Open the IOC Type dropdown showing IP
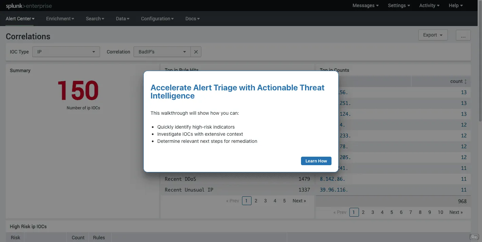 [x=66, y=51]
